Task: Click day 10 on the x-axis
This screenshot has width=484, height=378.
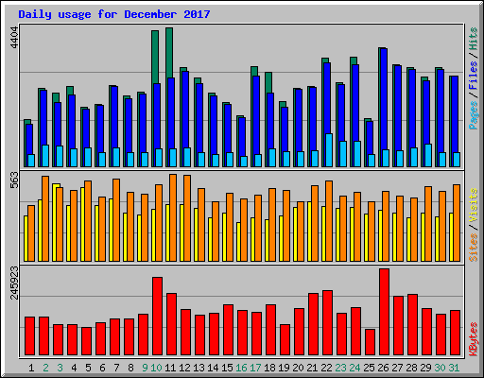Action: (156, 368)
